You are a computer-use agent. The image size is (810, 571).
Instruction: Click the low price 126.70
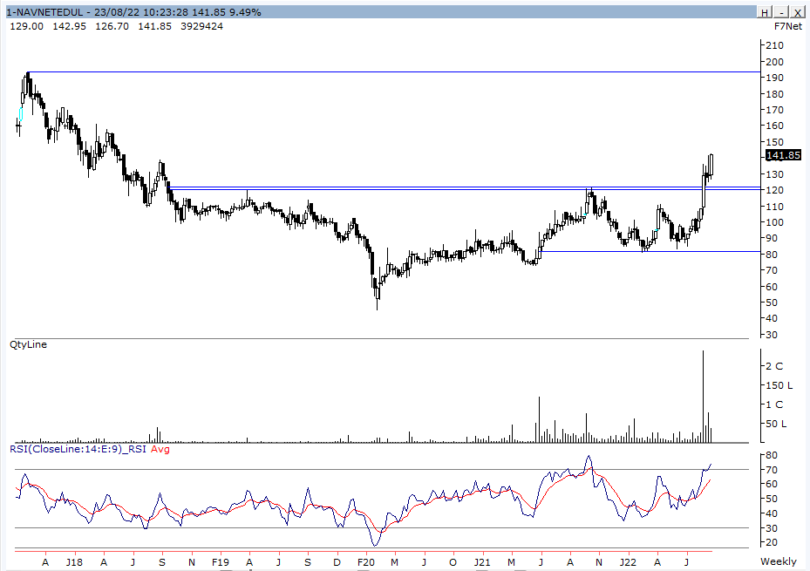pyautogui.click(x=112, y=26)
